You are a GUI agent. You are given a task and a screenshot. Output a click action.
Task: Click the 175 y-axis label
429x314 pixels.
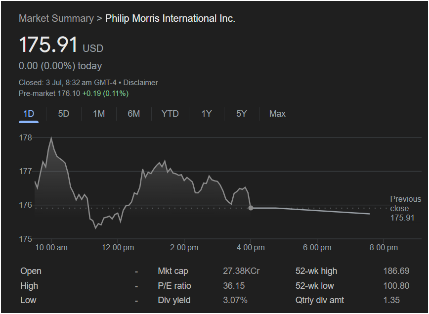[25, 239]
